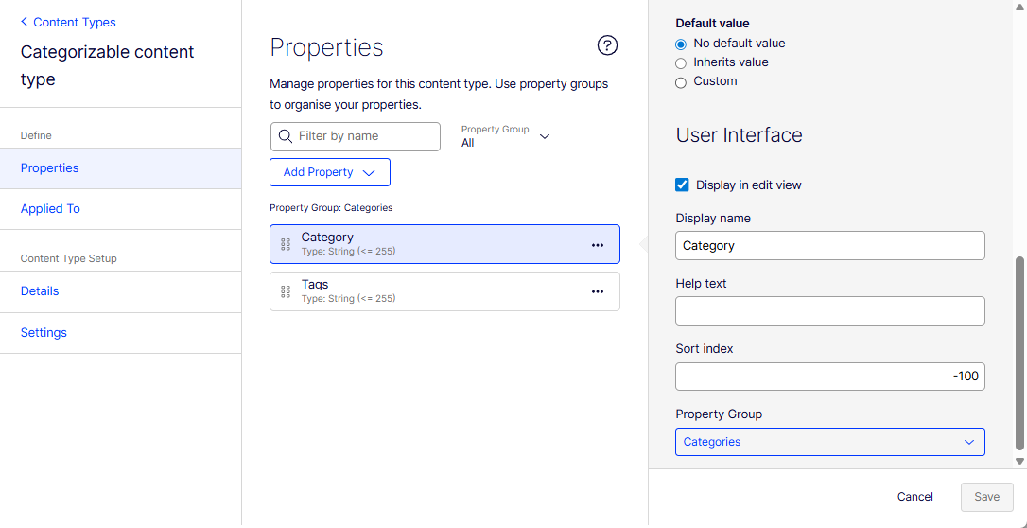Image resolution: width=1027 pixels, height=528 pixels.
Task: Cancel the property edits
Action: pyautogui.click(x=914, y=497)
